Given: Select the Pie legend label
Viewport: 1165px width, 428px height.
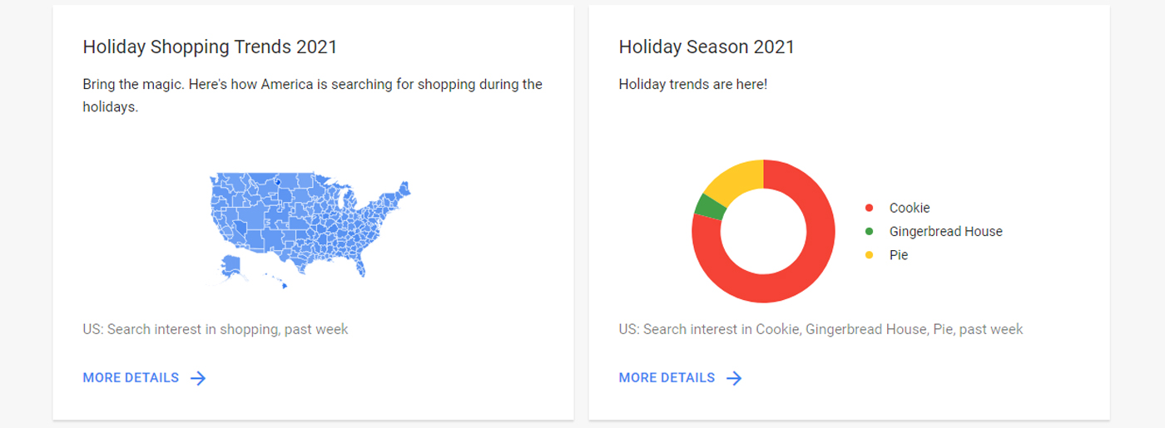Looking at the screenshot, I should point(899,255).
